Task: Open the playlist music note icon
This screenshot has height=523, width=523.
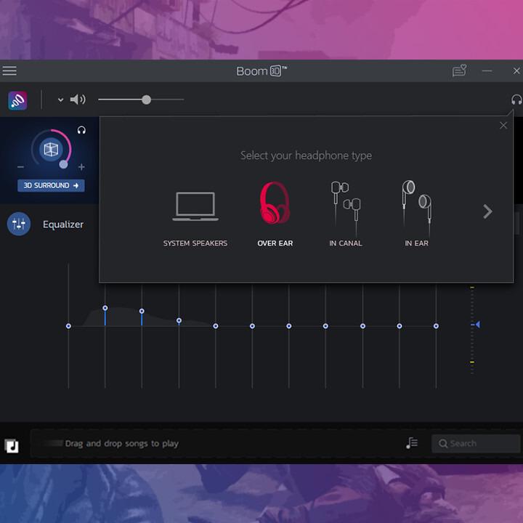Action: pyautogui.click(x=412, y=443)
